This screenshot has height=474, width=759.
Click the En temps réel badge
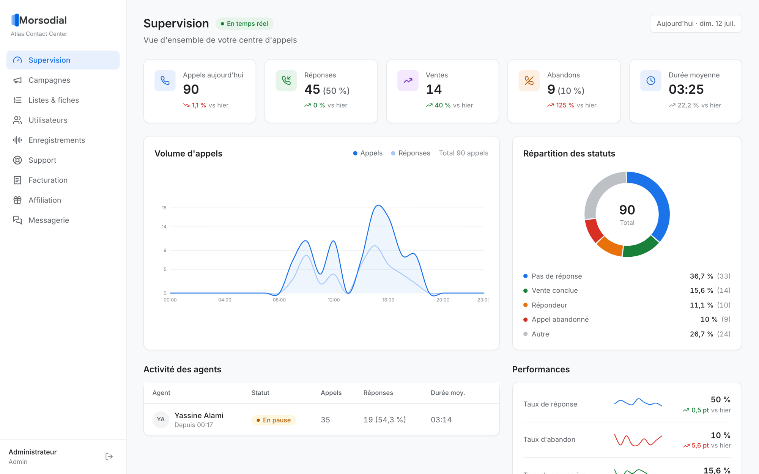coord(244,24)
